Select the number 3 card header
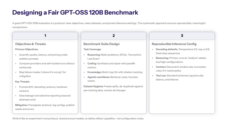 coord(182,35)
